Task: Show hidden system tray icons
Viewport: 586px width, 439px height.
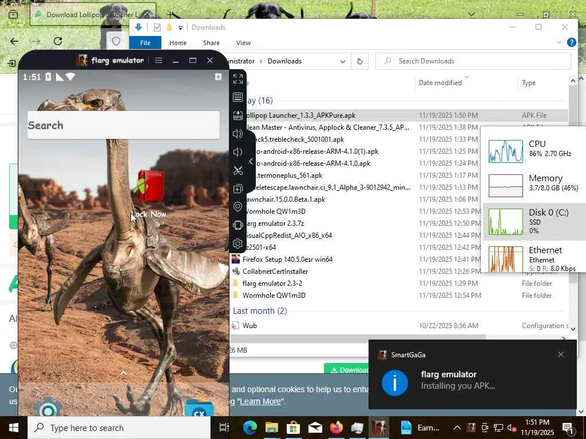Action: click(x=457, y=428)
